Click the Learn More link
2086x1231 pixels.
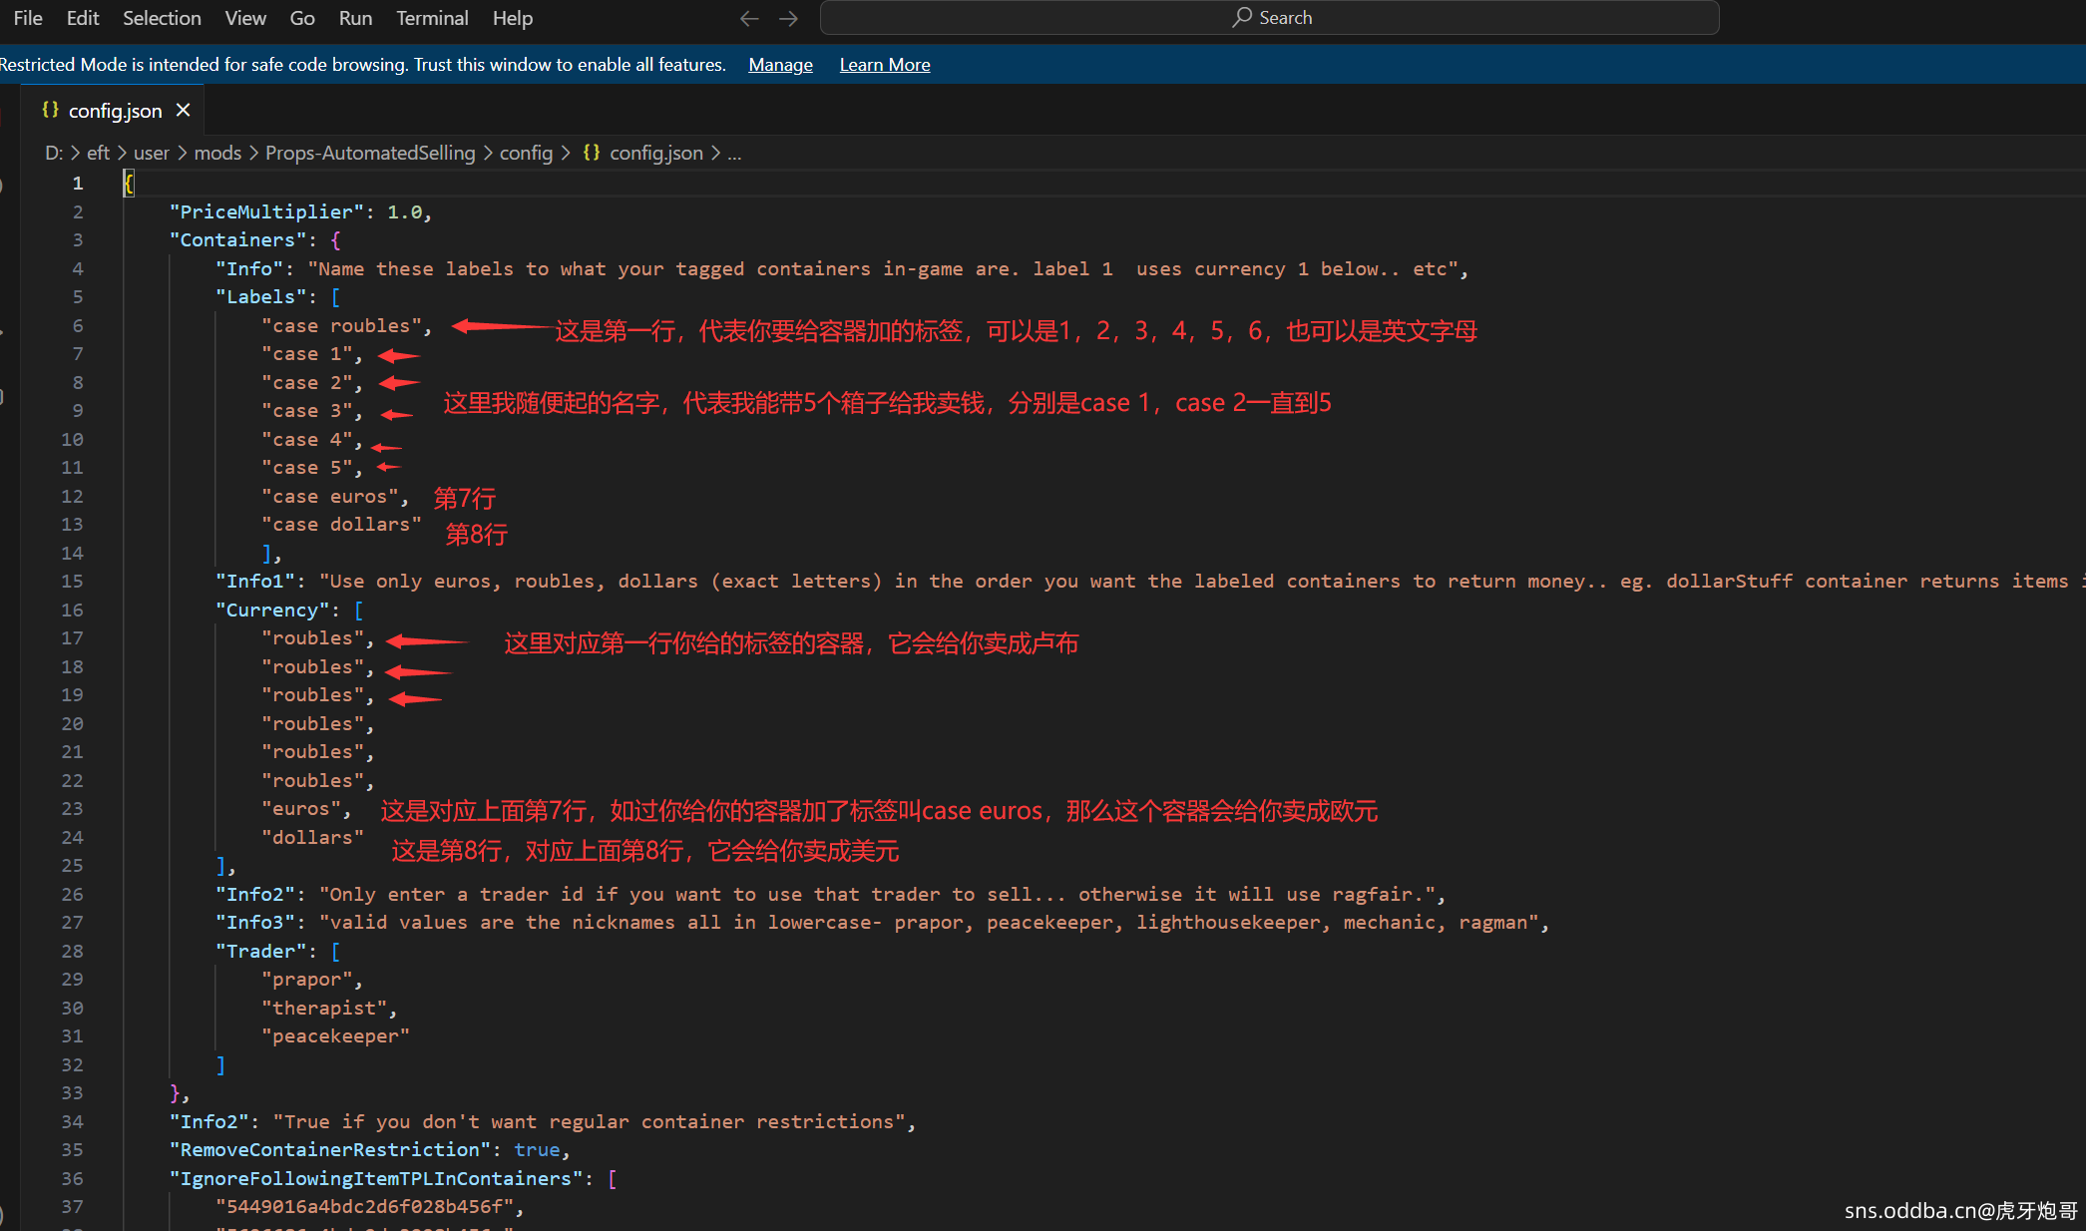pyautogui.click(x=884, y=65)
